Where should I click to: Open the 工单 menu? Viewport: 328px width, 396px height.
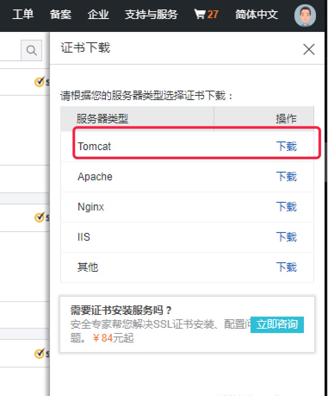[x=23, y=14]
